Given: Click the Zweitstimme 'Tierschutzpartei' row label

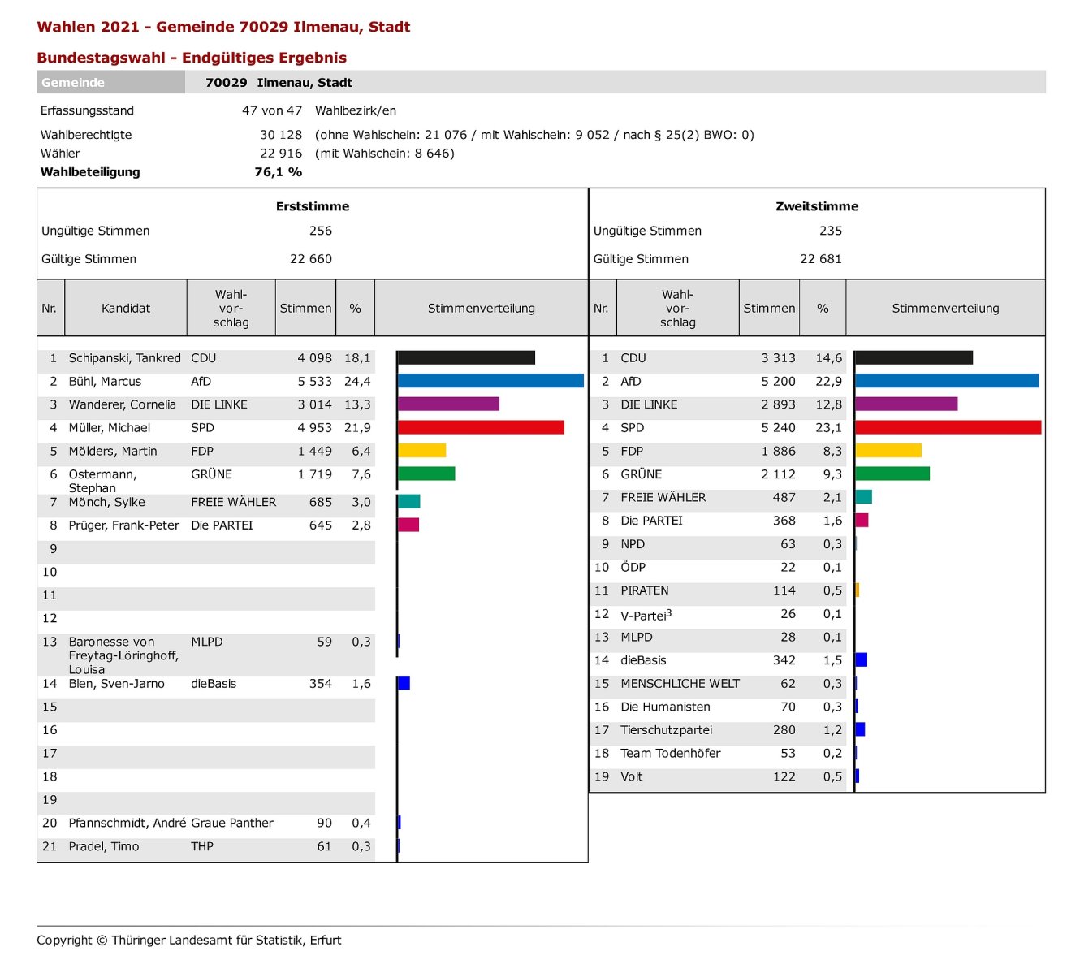Looking at the screenshot, I should pyautogui.click(x=667, y=730).
